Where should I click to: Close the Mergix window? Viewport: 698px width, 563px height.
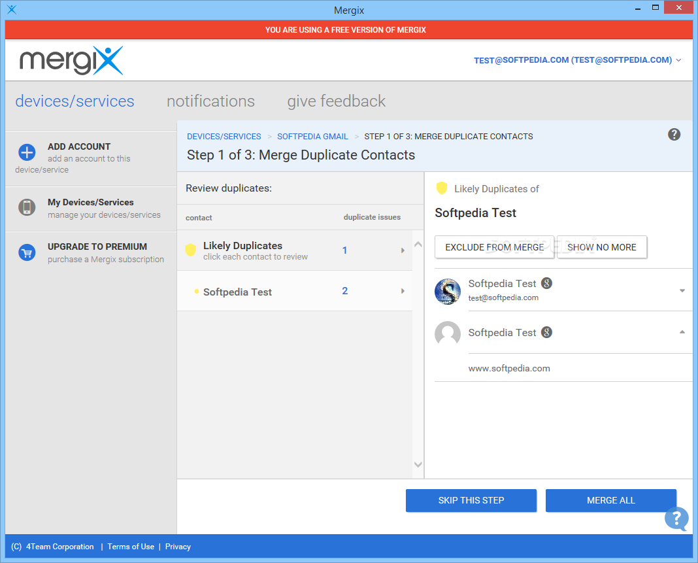pyautogui.click(x=679, y=8)
